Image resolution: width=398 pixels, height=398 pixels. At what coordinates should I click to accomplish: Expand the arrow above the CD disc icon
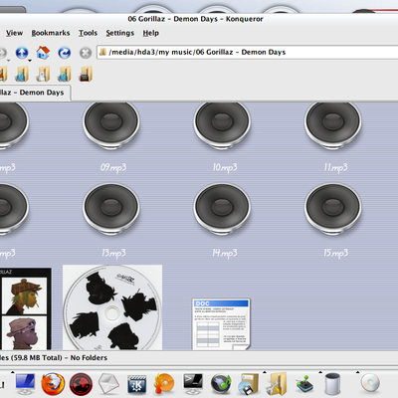pyautogui.click(x=358, y=372)
